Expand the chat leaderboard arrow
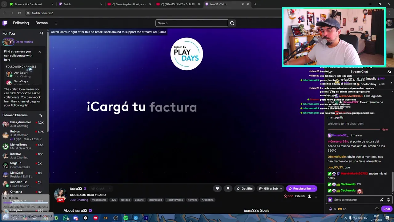 [391, 83]
